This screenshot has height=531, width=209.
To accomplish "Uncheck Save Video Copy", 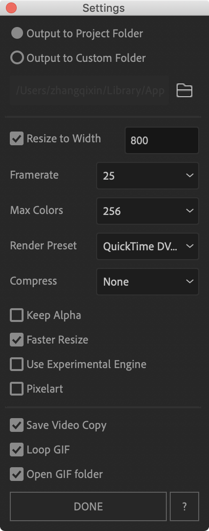I will click(17, 425).
